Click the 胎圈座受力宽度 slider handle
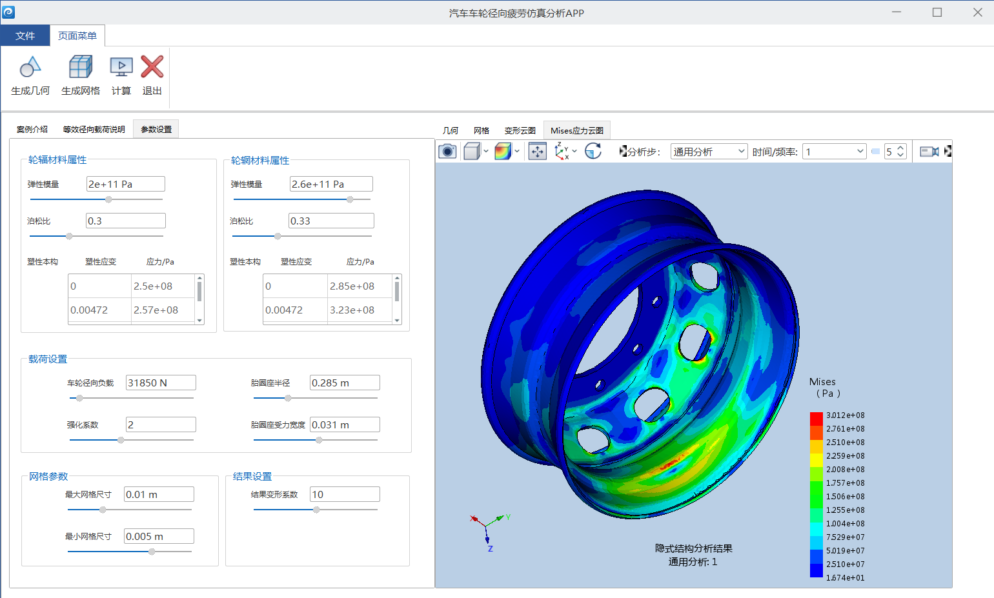The height and width of the screenshot is (598, 994). coord(319,440)
